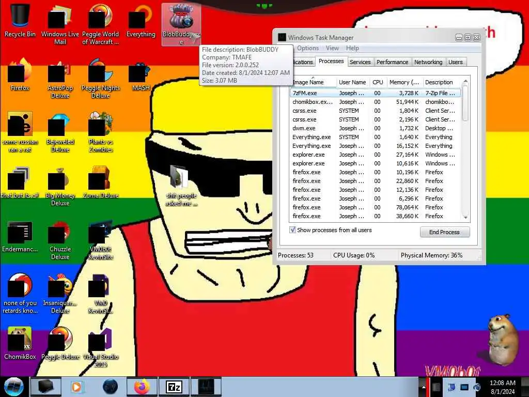Select the chomikbox.exe process row
The image size is (529, 397).
(x=375, y=102)
